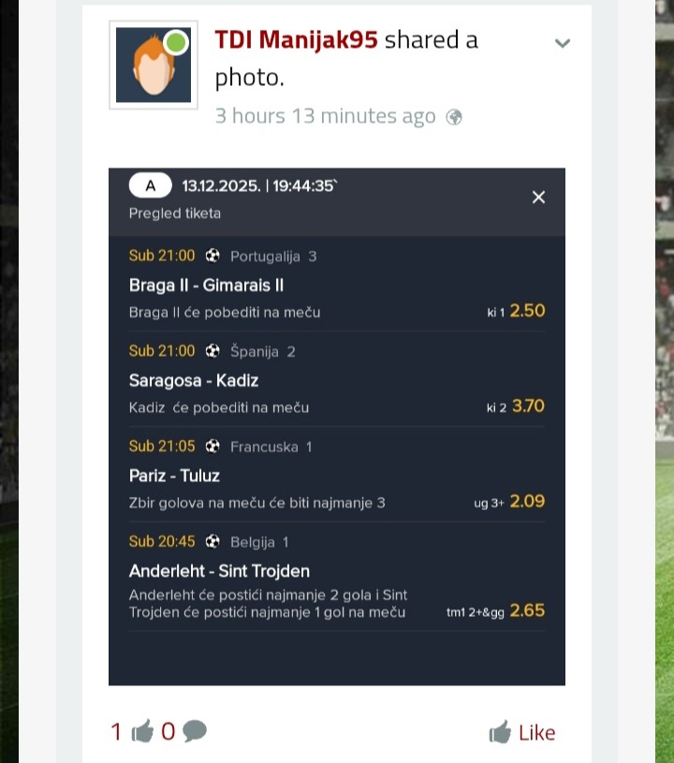The image size is (674, 763).
Task: Expand the post options chevron
Action: pyautogui.click(x=563, y=43)
